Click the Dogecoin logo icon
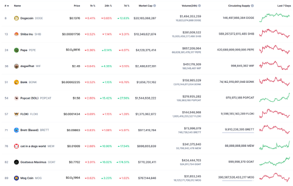Image resolution: width=293 pixels, height=186 pixels. 16,18
